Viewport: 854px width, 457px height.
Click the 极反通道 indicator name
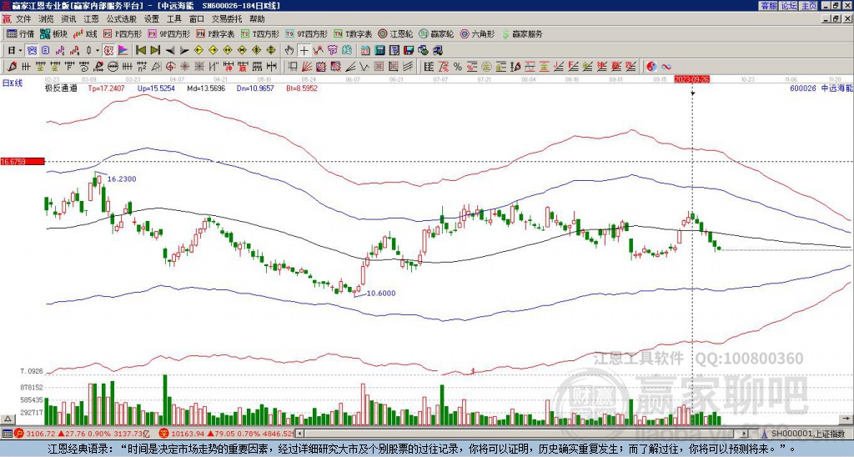pos(61,88)
